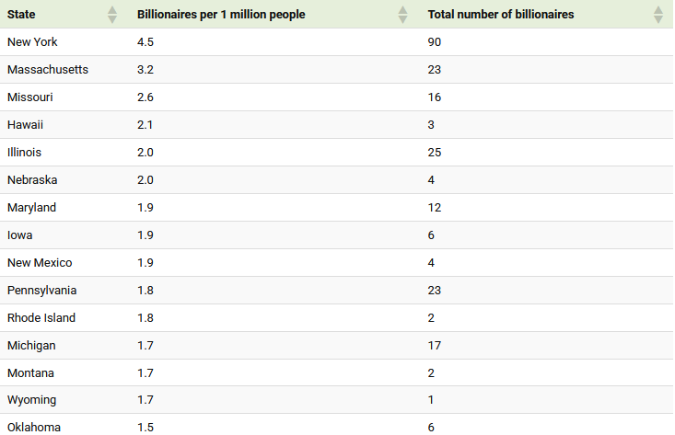Image resolution: width=675 pixels, height=435 pixels.
Task: Click the Rhode Island row name
Action: (41, 318)
